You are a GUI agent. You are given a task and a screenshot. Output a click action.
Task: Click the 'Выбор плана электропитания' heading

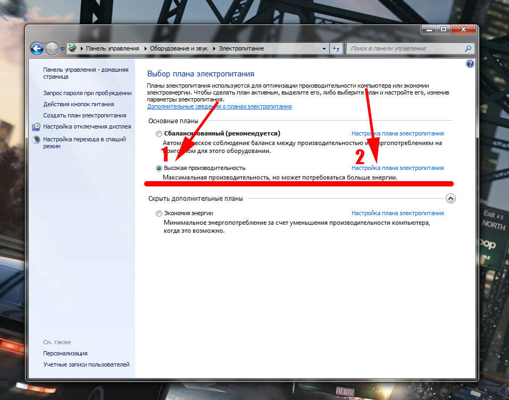201,74
